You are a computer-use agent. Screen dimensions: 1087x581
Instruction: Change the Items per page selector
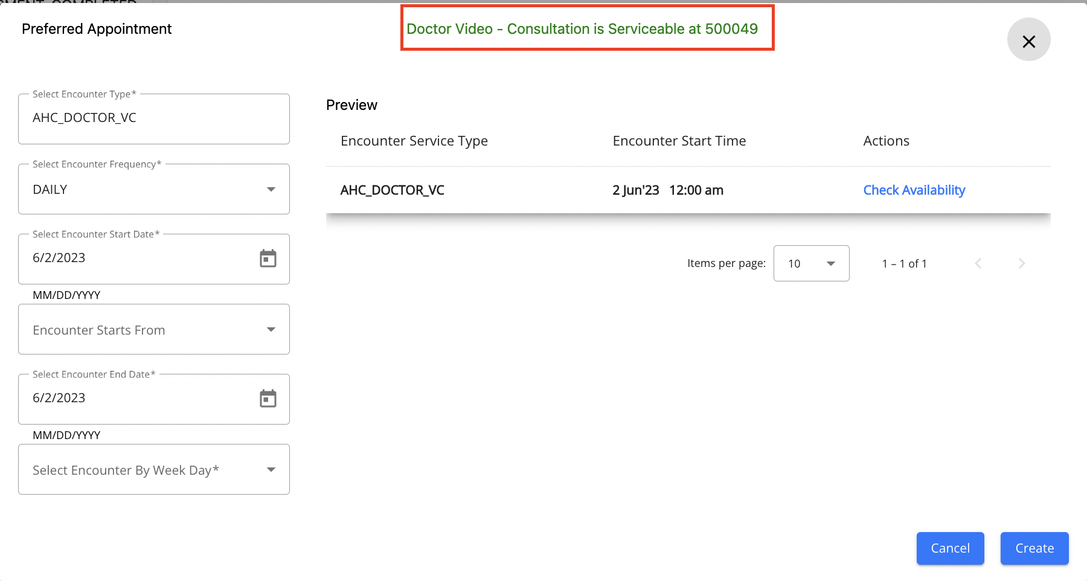[811, 263]
